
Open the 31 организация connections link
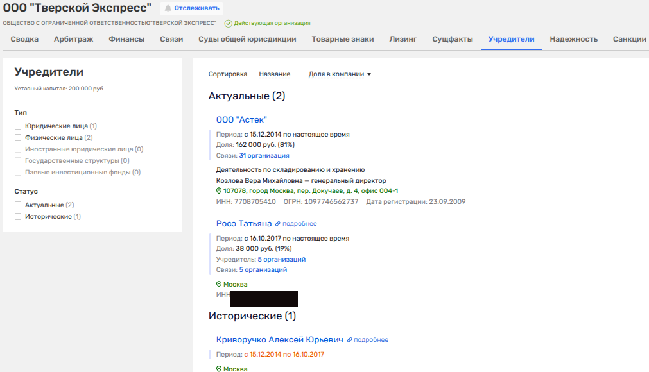click(x=264, y=155)
